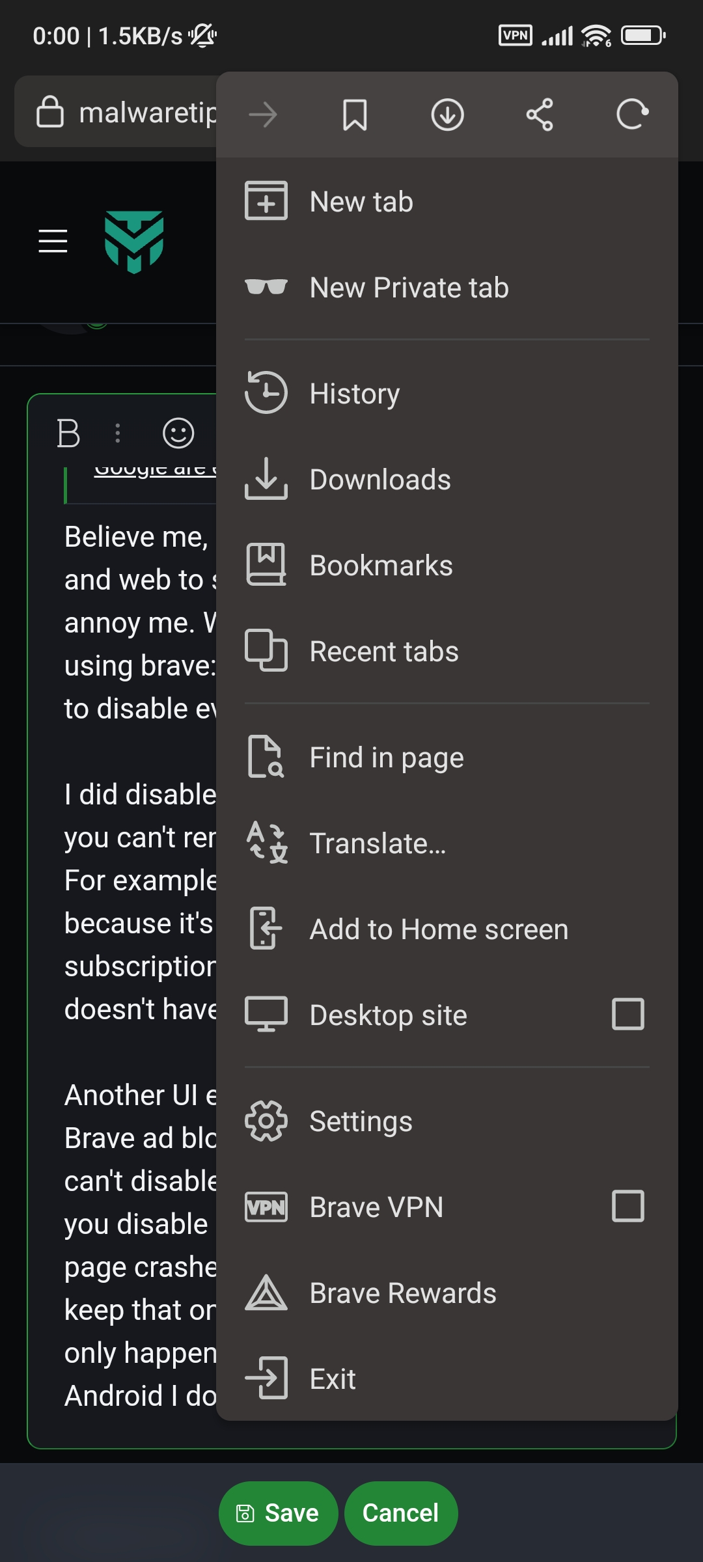Reload the page with refresh icon

click(632, 115)
